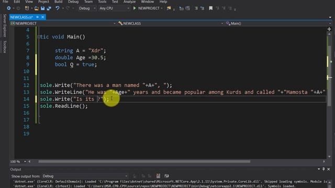This screenshot has width=335, height=188.
Task: Click the Navigate Forward arrow icon
Action: pos(18,8)
